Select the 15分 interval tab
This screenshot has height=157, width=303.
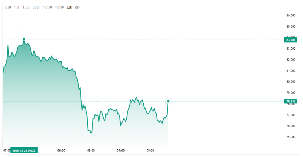point(26,7)
